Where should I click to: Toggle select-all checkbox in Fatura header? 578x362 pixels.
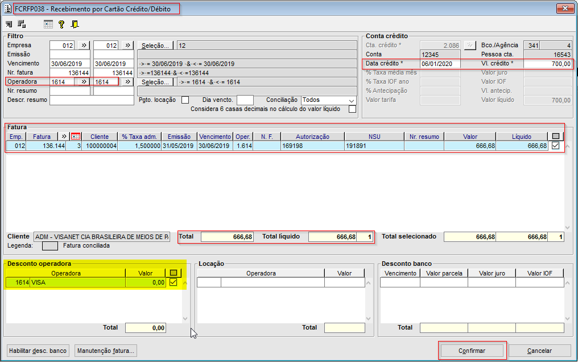(556, 137)
